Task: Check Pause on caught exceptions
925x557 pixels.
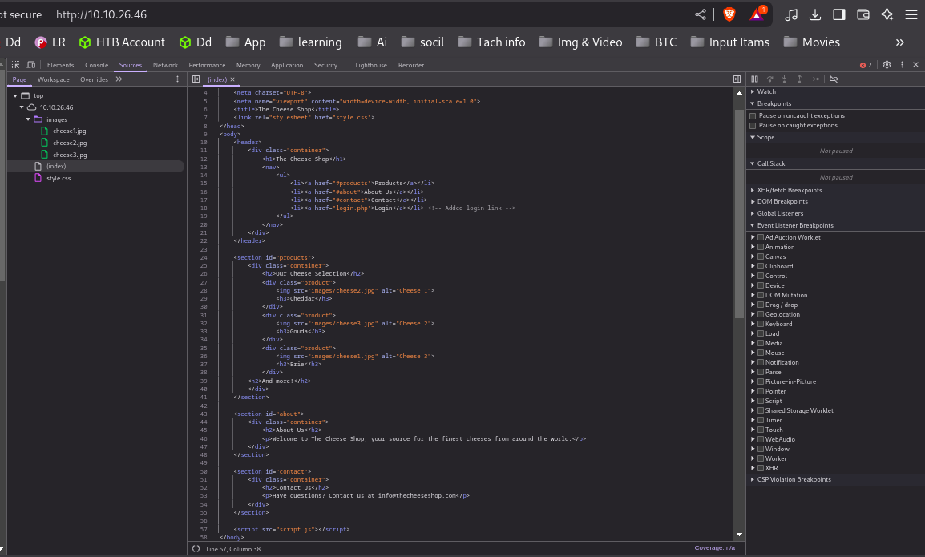Action: [x=753, y=126]
